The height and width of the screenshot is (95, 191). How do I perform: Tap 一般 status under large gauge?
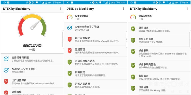coord(32,50)
